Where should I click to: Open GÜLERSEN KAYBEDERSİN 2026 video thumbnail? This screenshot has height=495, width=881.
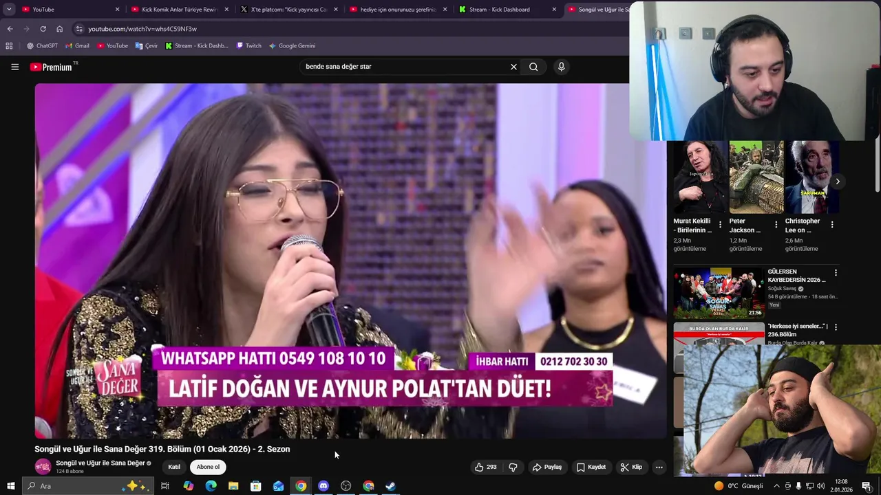(x=719, y=293)
